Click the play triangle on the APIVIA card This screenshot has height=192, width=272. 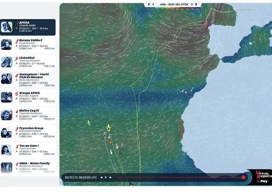coord(17,28)
